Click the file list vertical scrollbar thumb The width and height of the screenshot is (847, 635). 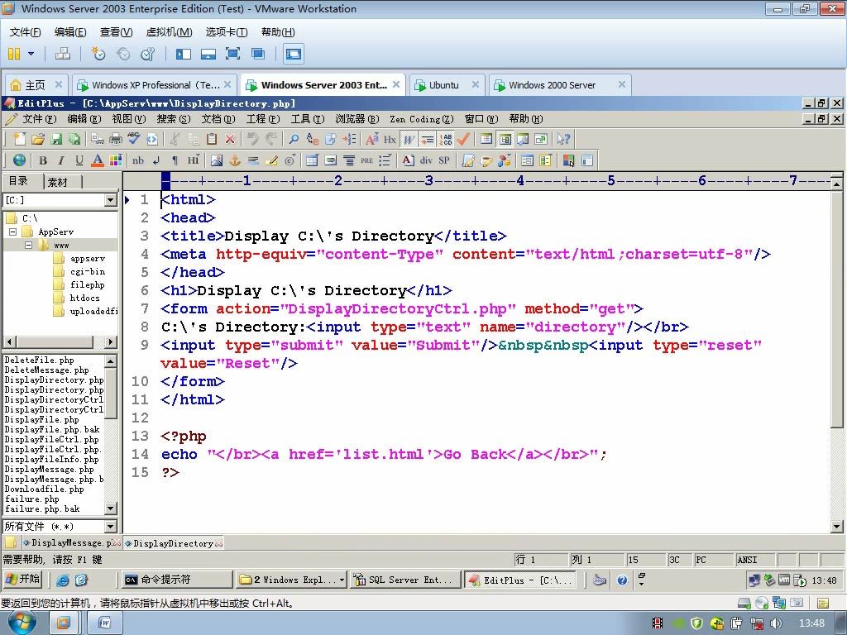111,393
